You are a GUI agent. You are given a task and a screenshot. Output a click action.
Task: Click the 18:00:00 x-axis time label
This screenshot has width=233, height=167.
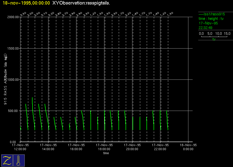point(104,149)
